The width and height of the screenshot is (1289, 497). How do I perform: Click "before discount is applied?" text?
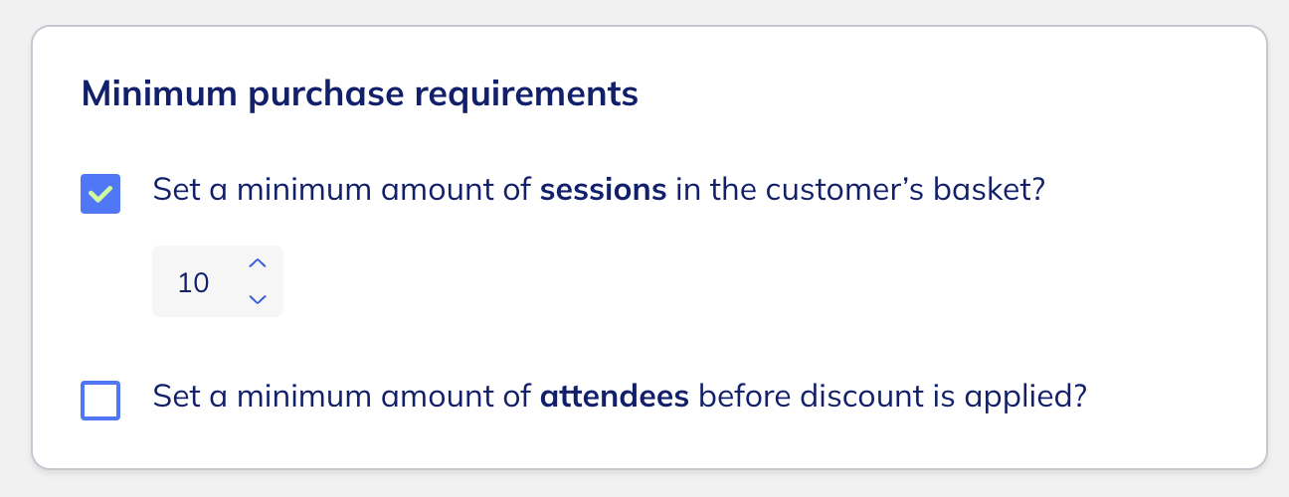tap(892, 397)
